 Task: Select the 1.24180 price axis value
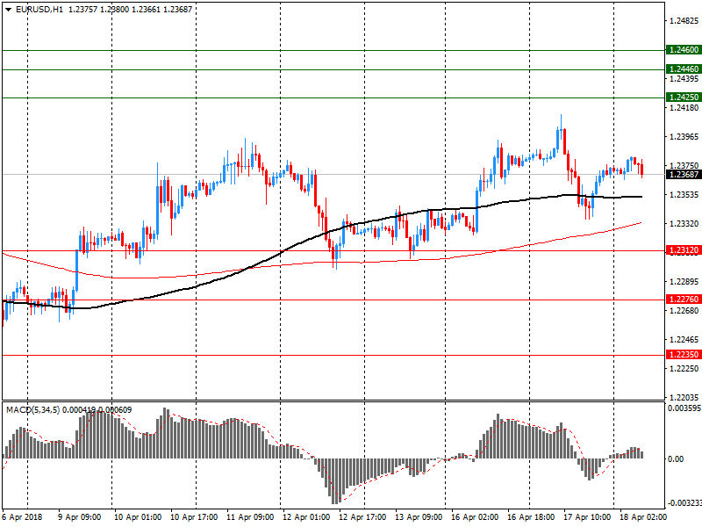click(x=684, y=108)
